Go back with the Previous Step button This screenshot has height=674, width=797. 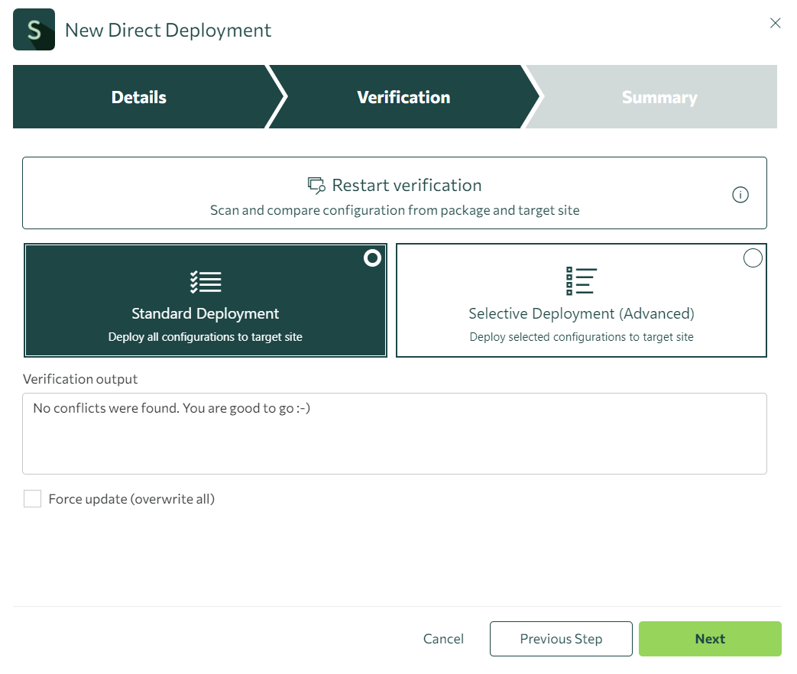[x=561, y=639]
